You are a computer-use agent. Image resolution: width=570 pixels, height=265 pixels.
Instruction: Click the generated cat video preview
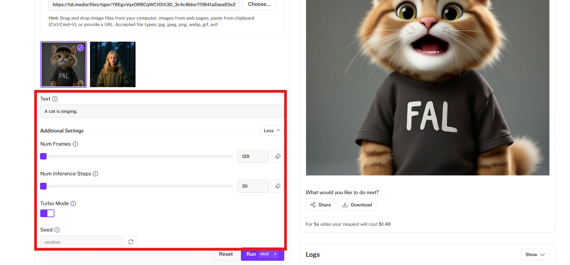427,87
